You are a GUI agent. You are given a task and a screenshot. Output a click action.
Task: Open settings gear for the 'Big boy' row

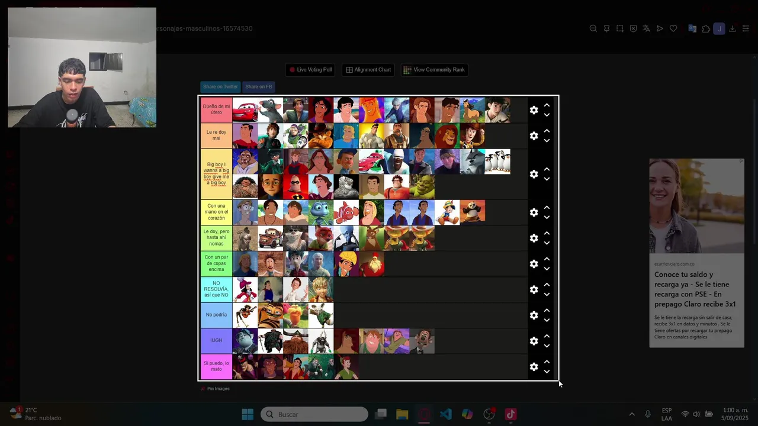coord(534,174)
